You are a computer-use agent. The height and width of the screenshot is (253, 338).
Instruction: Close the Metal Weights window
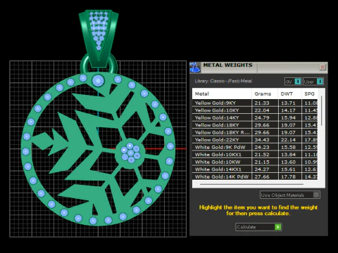(x=323, y=67)
